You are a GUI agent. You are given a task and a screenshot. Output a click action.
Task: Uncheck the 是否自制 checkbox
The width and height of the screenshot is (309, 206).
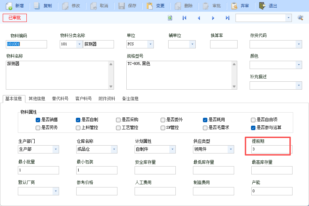click(78, 120)
